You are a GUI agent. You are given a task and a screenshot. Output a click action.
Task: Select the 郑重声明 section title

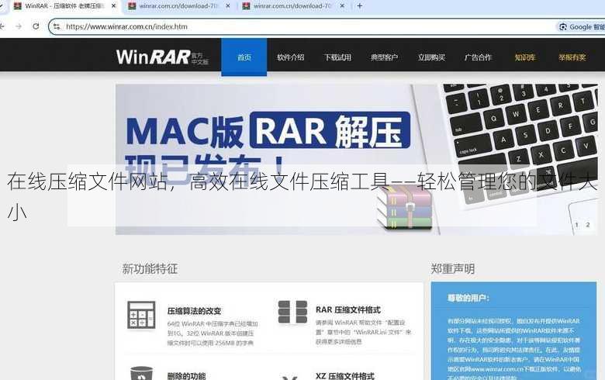click(x=453, y=268)
